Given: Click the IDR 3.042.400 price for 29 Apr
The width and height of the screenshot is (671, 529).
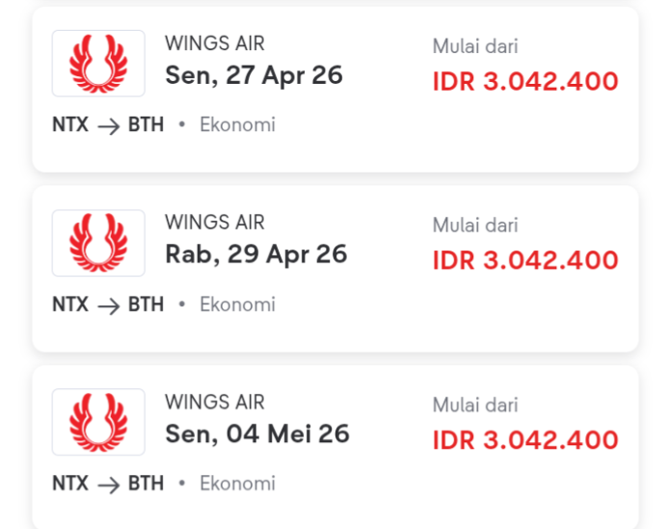Looking at the screenshot, I should [x=524, y=260].
